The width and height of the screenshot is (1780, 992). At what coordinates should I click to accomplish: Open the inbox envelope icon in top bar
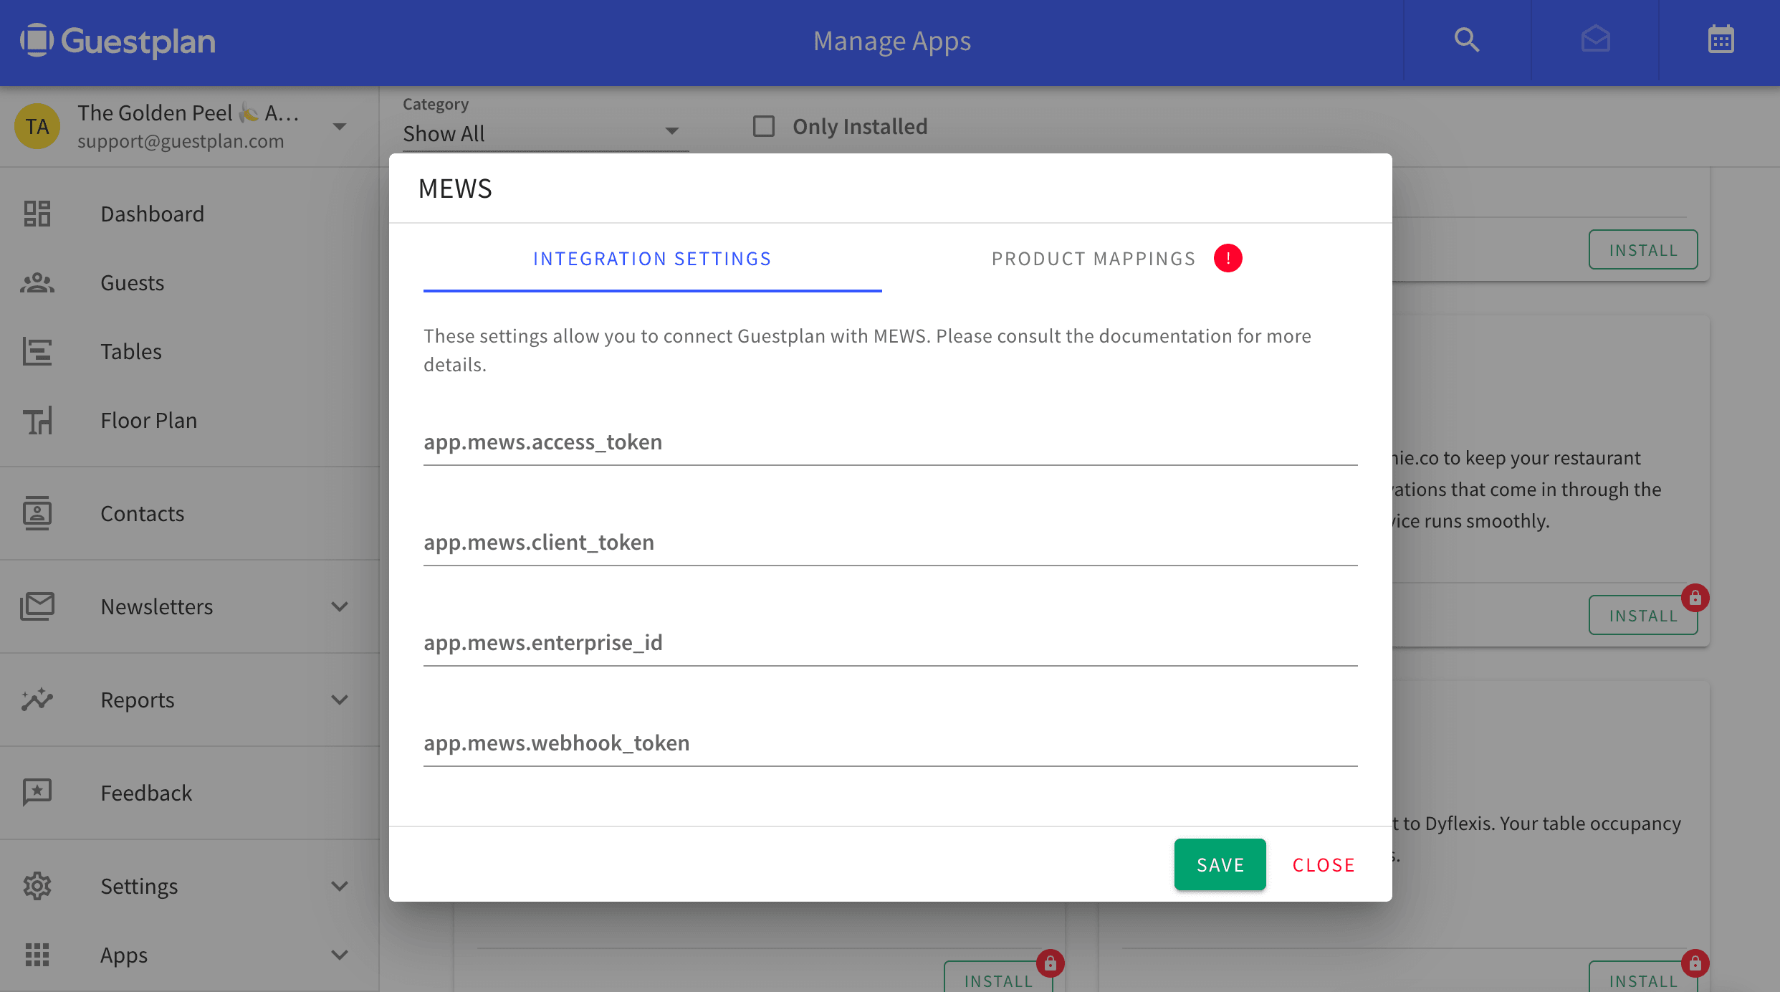[1595, 40]
